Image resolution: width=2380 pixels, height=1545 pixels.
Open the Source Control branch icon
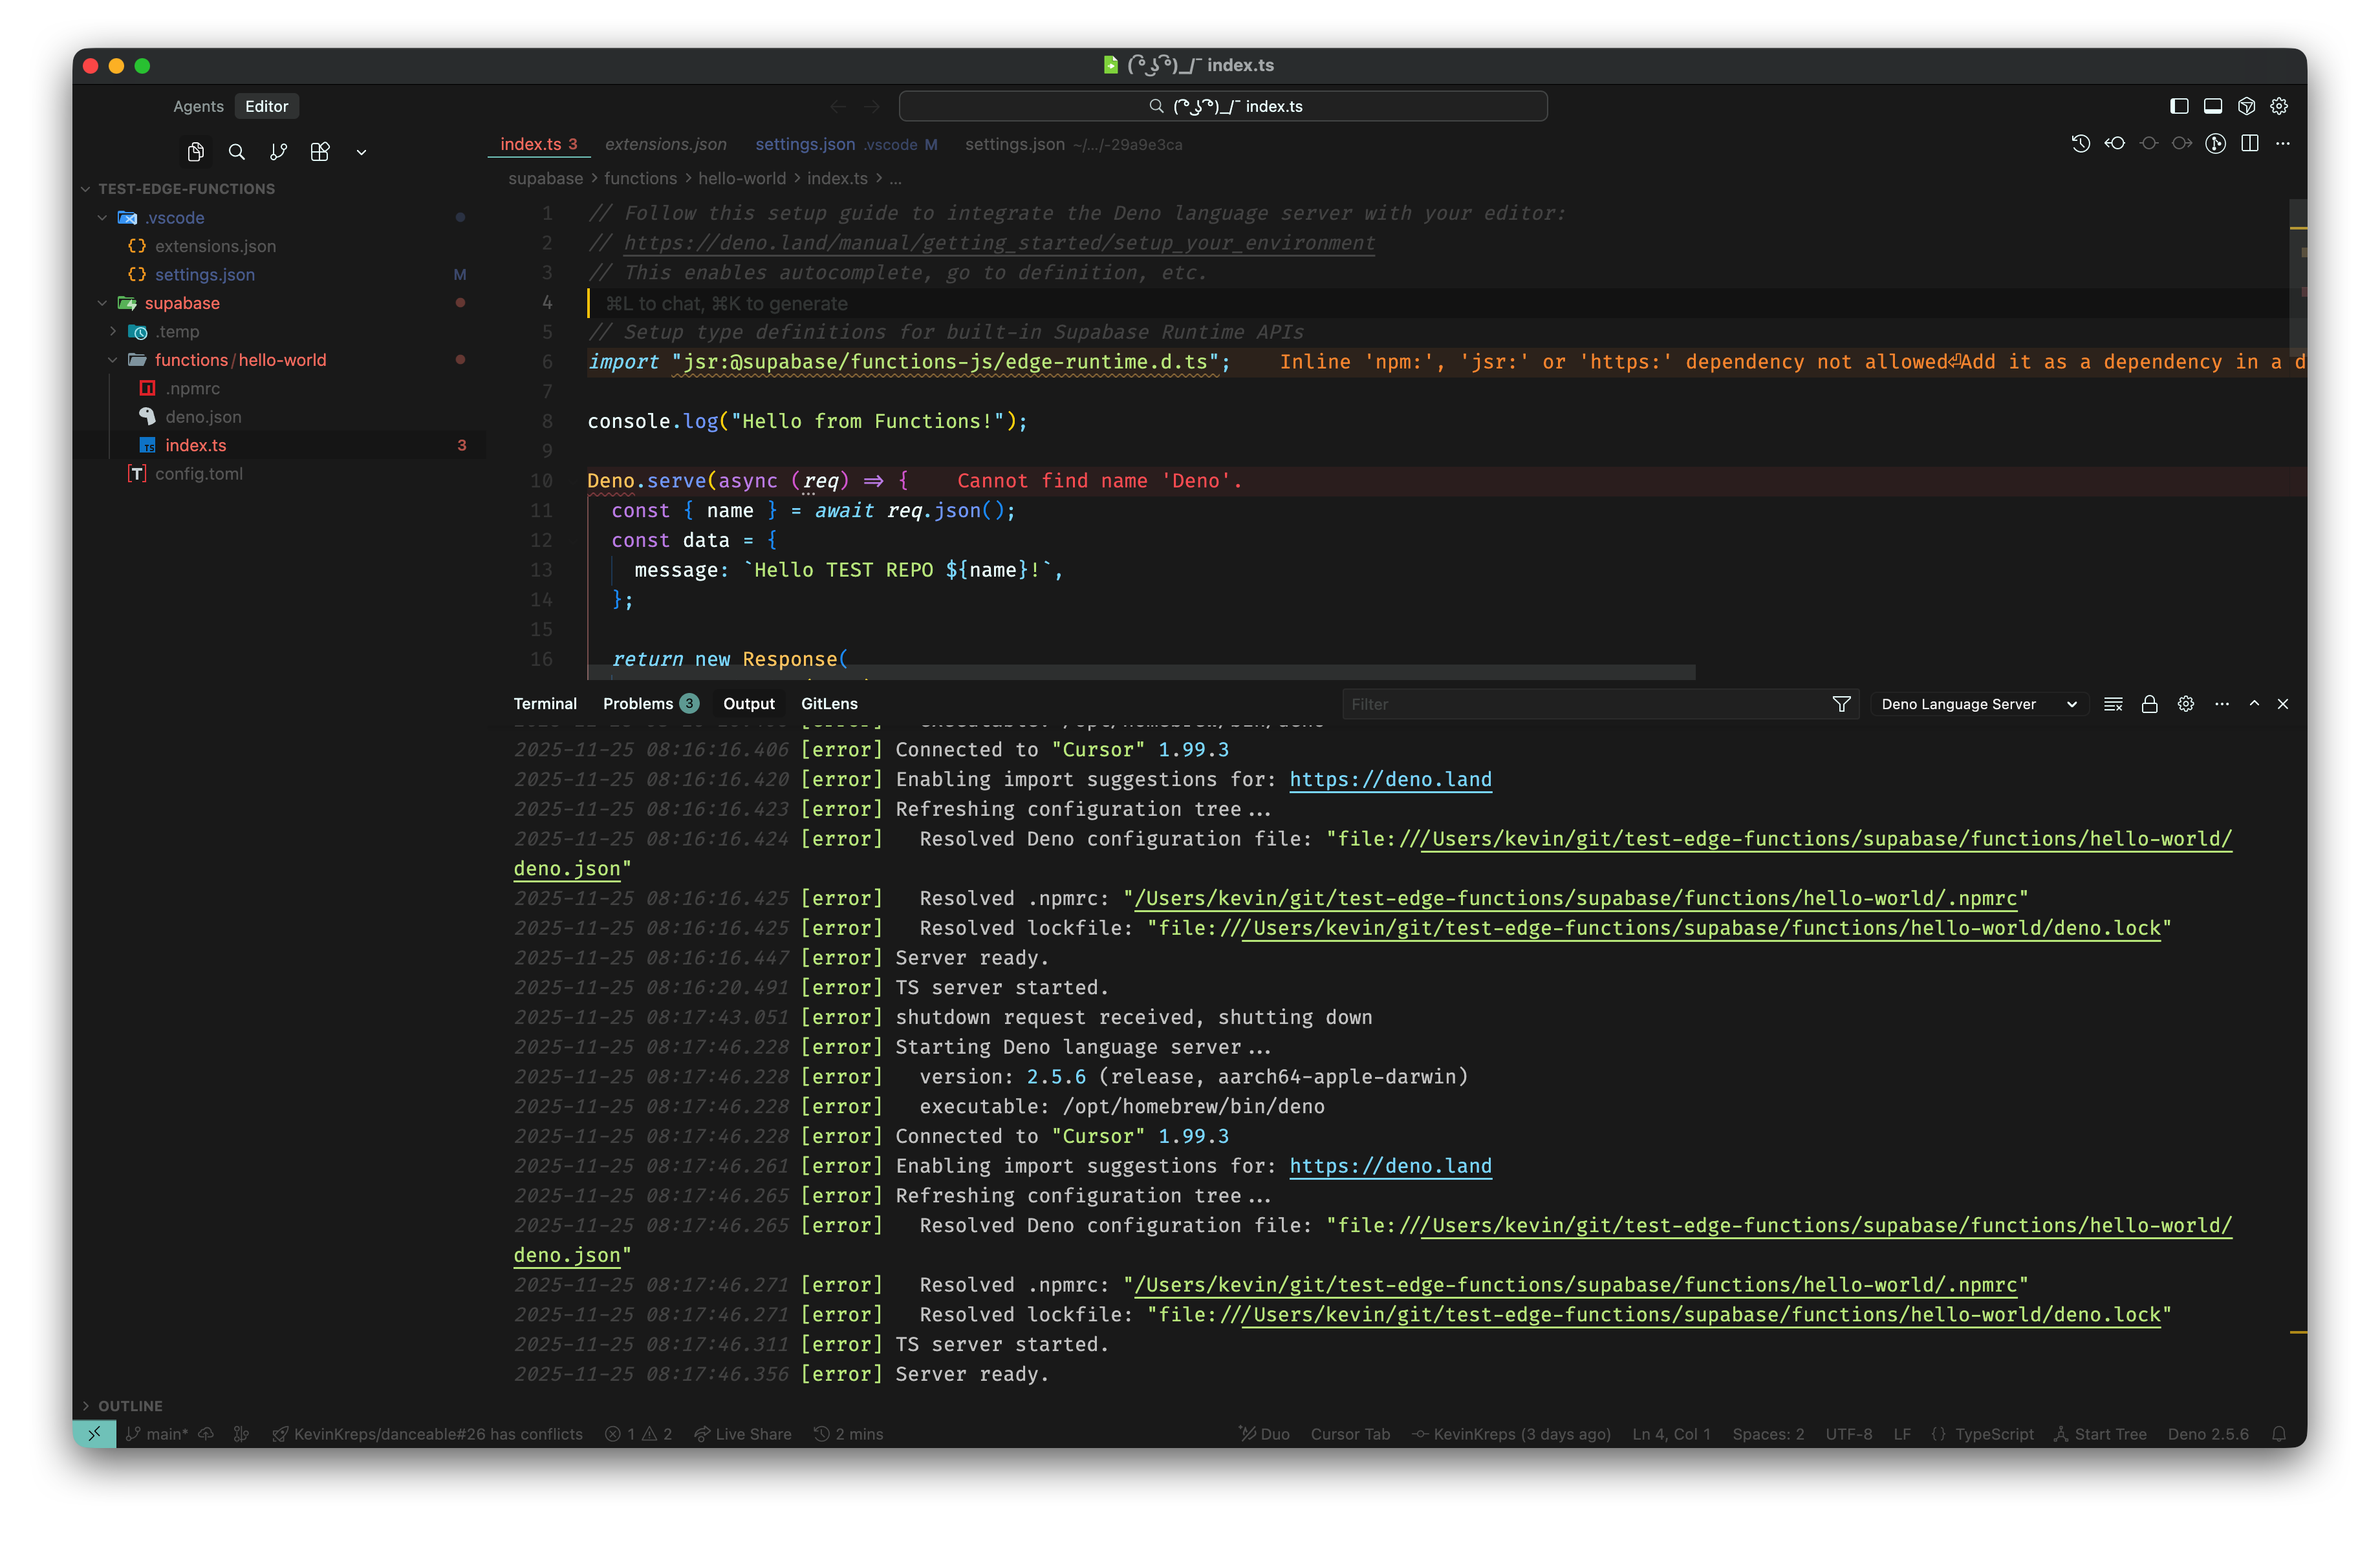[x=278, y=152]
